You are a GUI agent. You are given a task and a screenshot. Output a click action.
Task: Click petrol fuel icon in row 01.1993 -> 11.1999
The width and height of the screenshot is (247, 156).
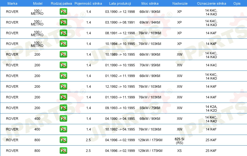click(x=63, y=97)
